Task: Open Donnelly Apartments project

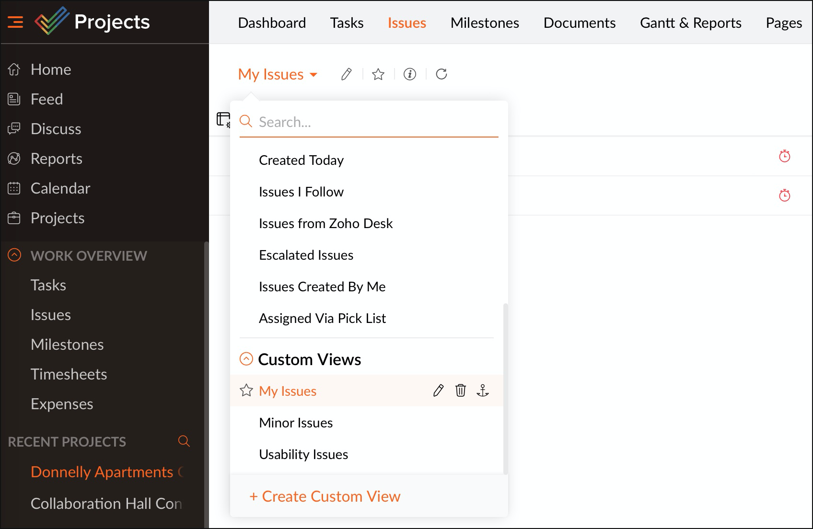Action: pos(102,472)
